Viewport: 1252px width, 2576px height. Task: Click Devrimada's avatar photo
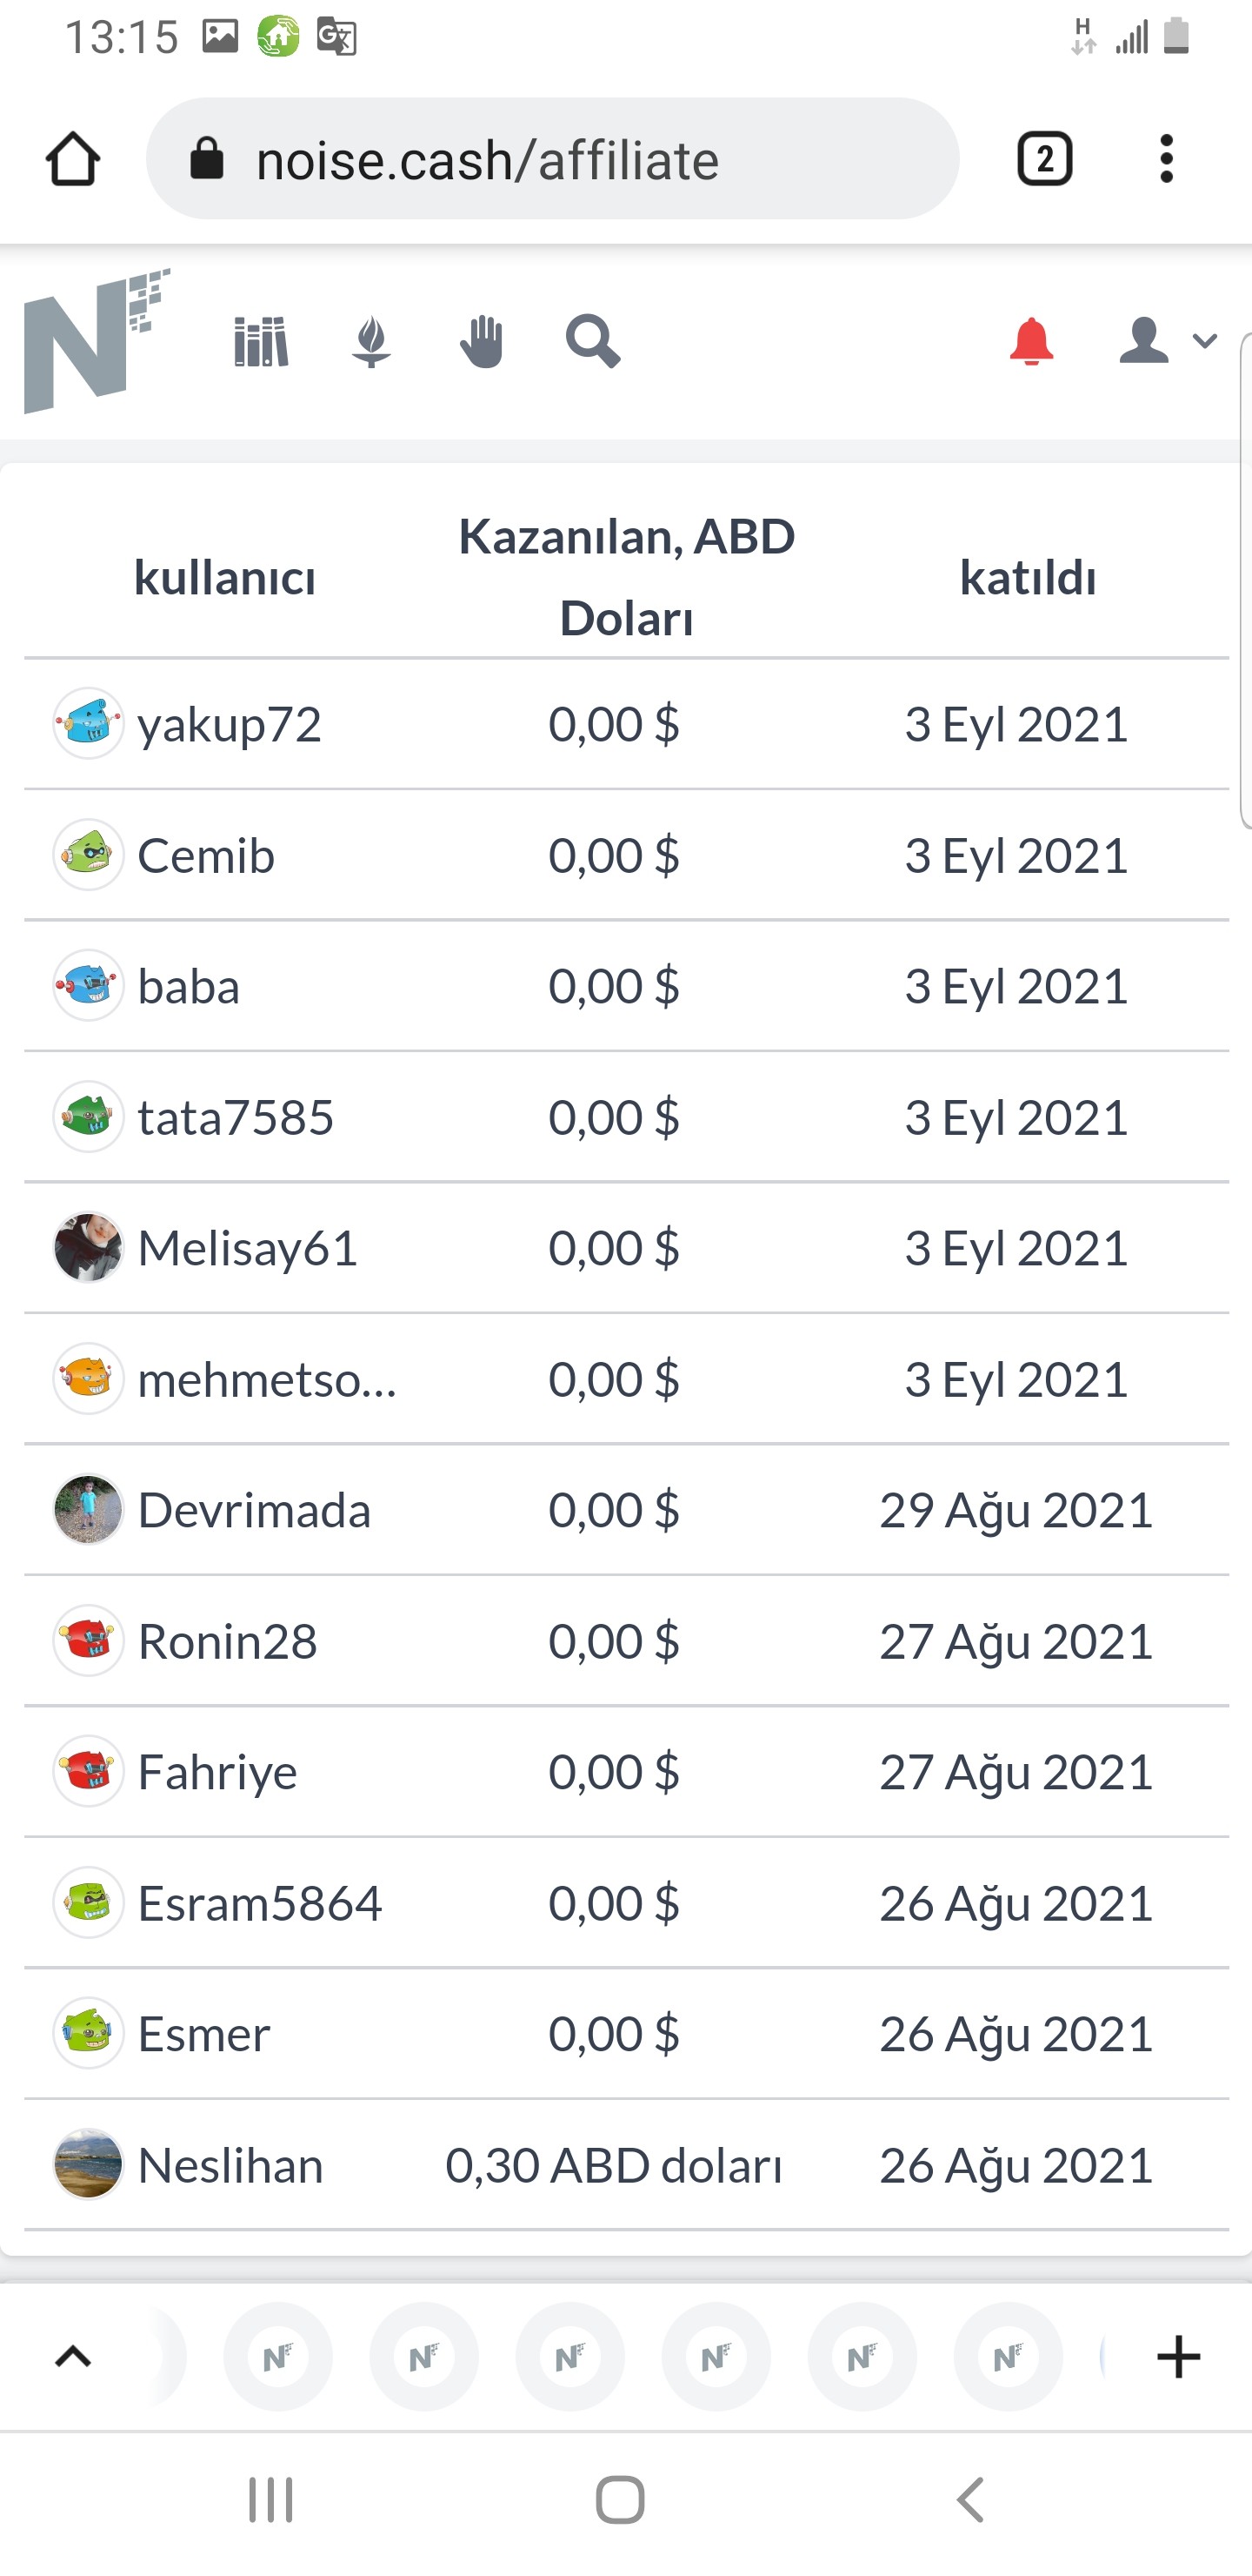(x=88, y=1510)
